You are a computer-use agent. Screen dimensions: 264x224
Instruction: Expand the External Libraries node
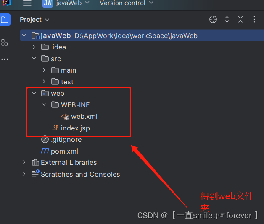pyautogui.click(x=24, y=162)
